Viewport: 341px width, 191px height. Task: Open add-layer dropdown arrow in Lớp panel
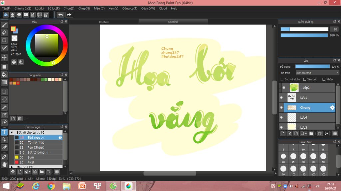(306, 133)
